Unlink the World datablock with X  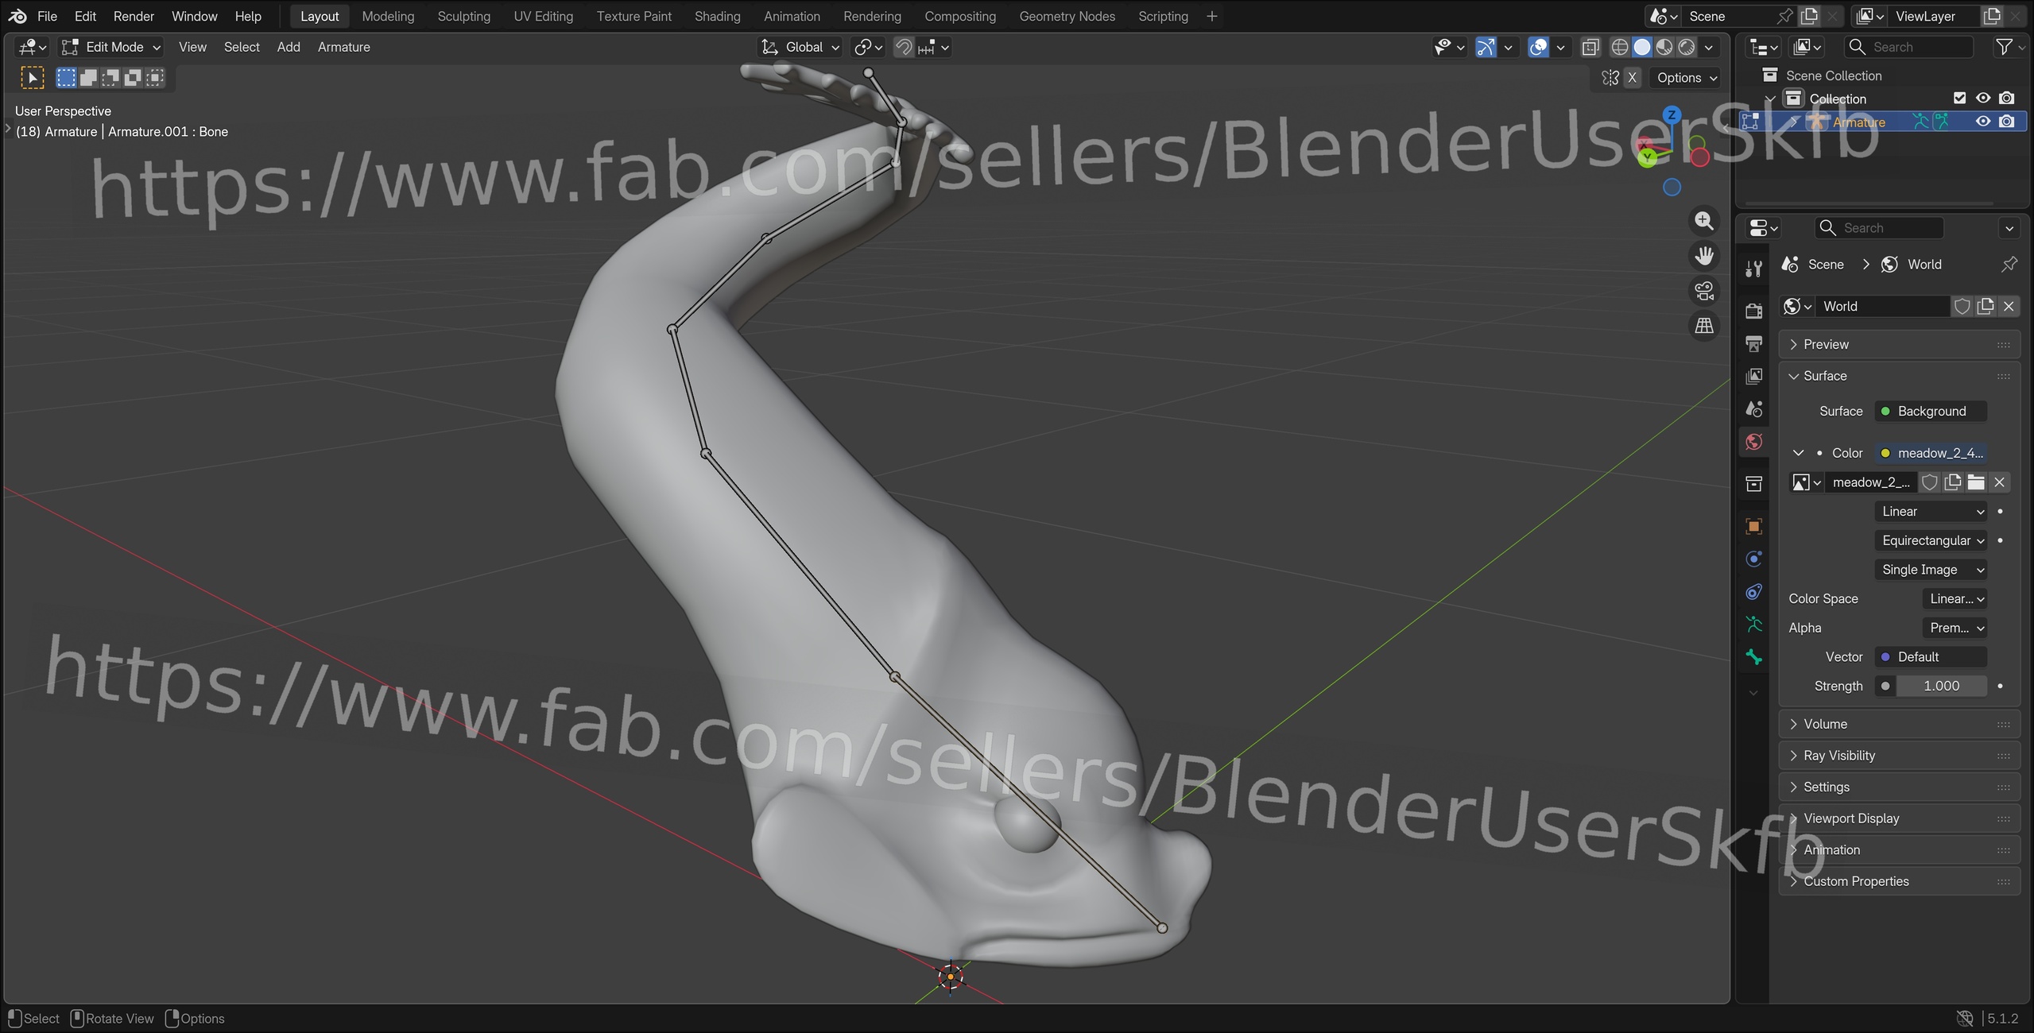(2009, 307)
